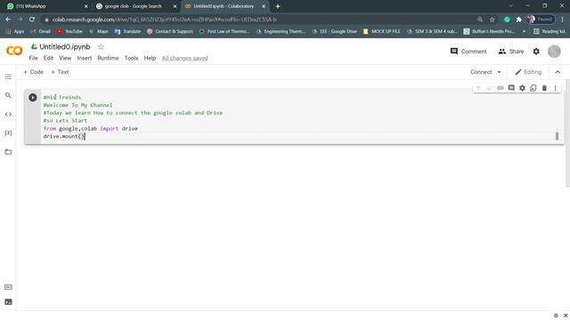Open command palette icon at bottom left

click(x=8, y=287)
